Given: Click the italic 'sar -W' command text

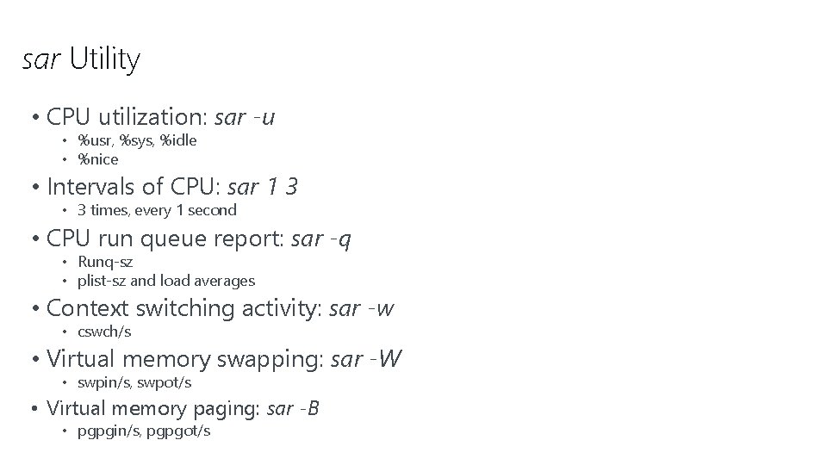Looking at the screenshot, I should tap(365, 358).
